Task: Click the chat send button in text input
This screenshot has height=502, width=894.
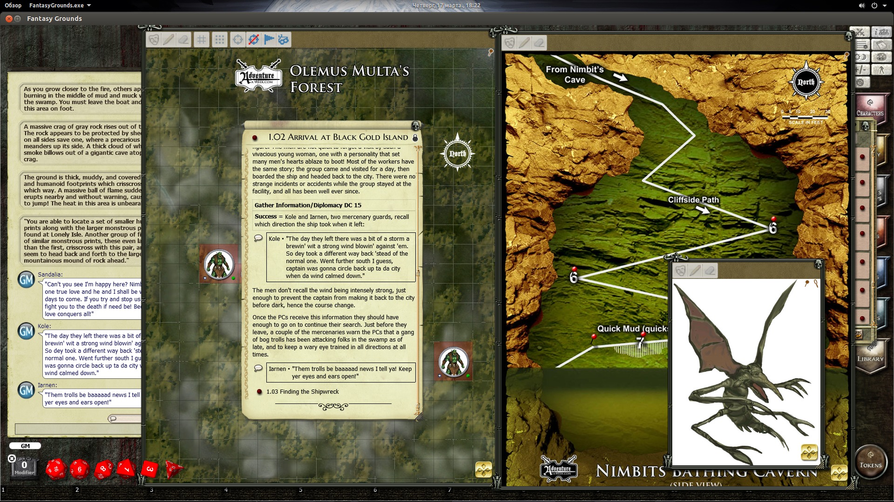Action: click(x=114, y=418)
